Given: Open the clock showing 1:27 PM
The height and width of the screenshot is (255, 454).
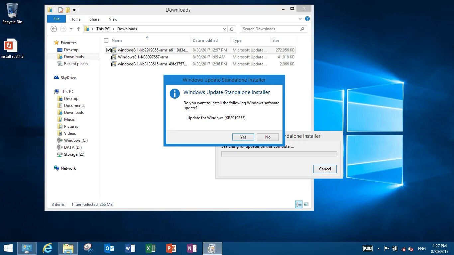Looking at the screenshot, I should (x=439, y=248).
